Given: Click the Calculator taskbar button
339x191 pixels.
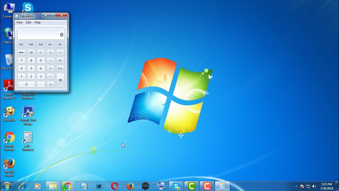Looking at the screenshot, I should [x=222, y=186].
